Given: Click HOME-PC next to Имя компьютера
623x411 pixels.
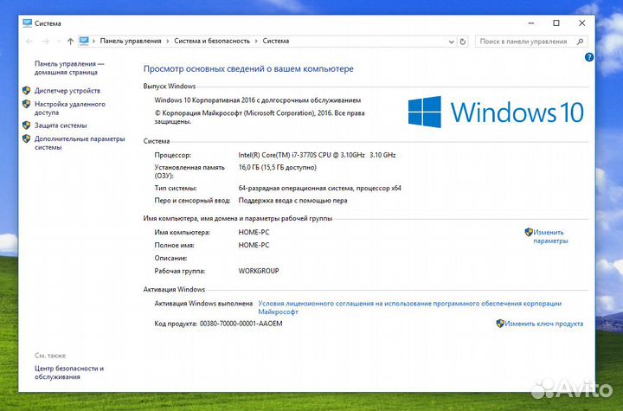Looking at the screenshot, I should coord(254,232).
